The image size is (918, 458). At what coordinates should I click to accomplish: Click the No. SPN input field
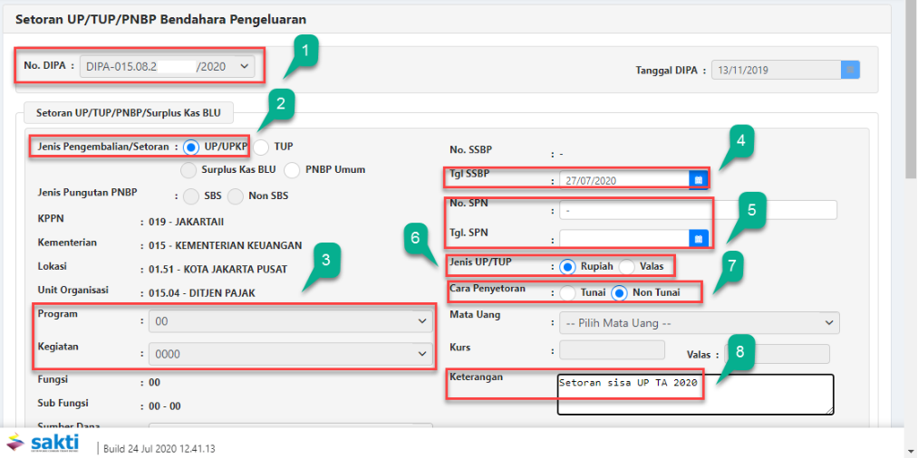point(698,210)
